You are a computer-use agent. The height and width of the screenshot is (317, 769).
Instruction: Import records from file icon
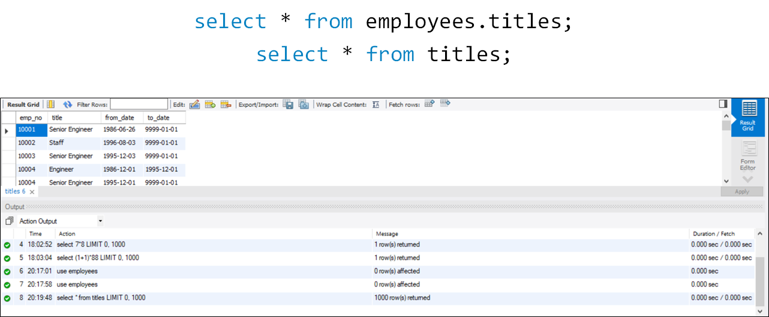click(x=304, y=104)
